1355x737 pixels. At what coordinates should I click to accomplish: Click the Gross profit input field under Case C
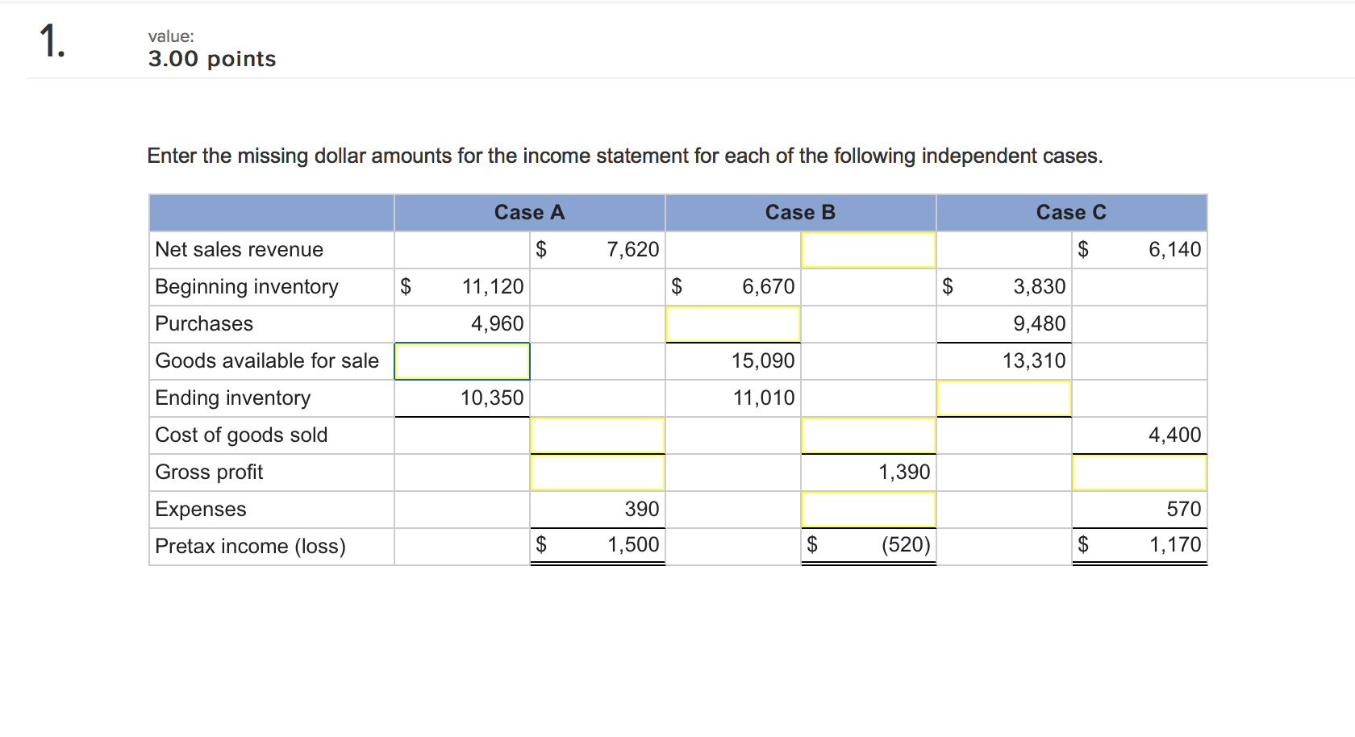tap(1138, 473)
